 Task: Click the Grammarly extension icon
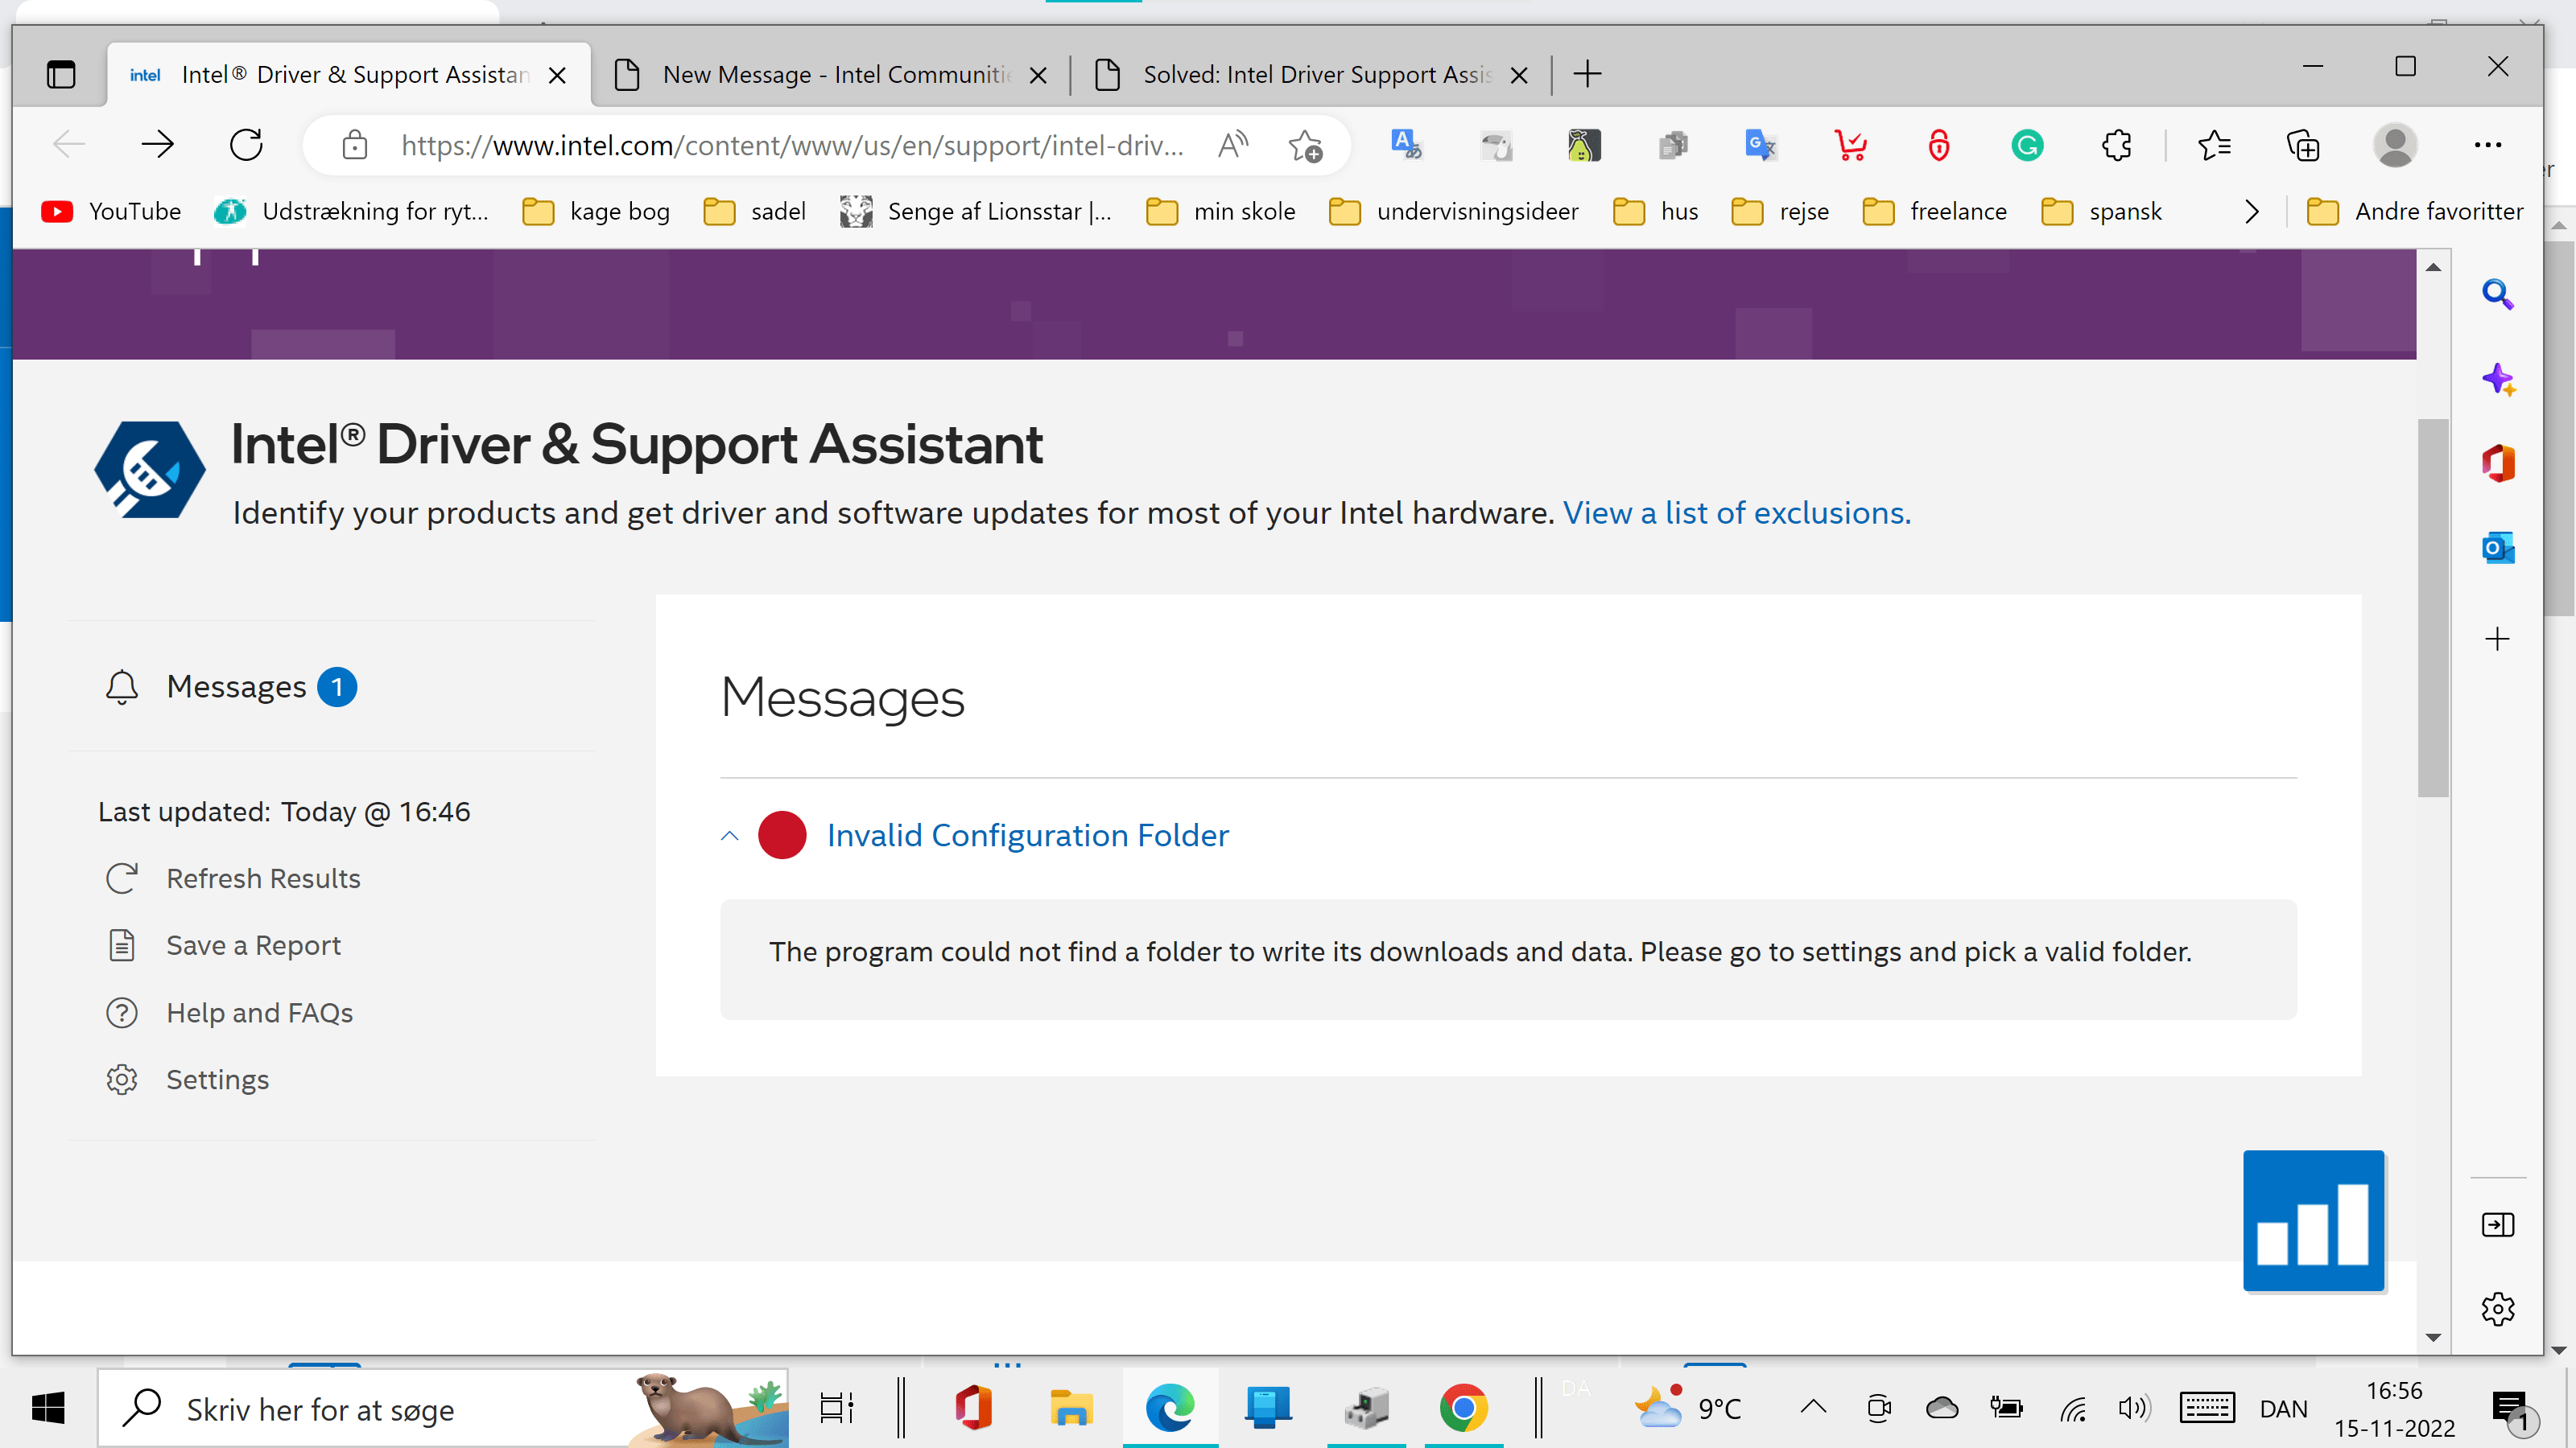click(x=2027, y=145)
